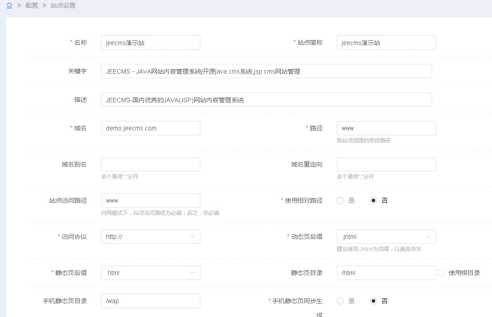
Task: Expand the 动态页后缀 .jhtml dropdown
Action: click(x=386, y=237)
